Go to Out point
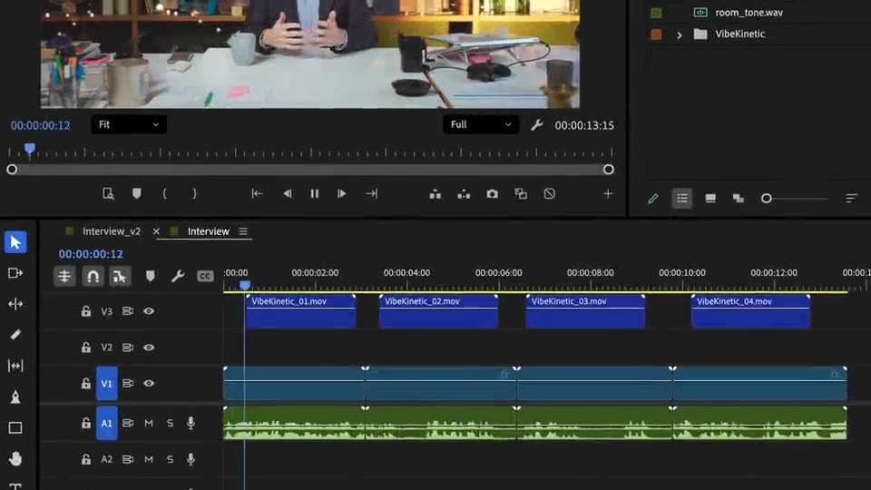The width and height of the screenshot is (871, 490). tap(372, 193)
